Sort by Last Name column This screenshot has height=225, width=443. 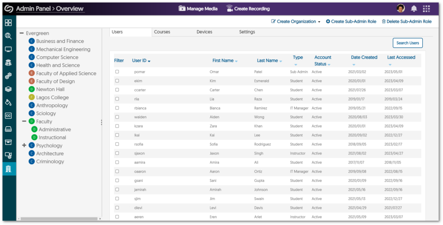coord(270,61)
